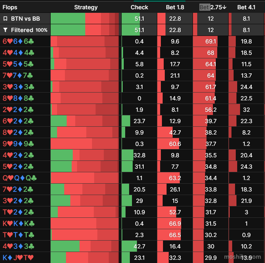Sort by the Bet 1.8 column header
This screenshot has width=265, height=263.
175,7
